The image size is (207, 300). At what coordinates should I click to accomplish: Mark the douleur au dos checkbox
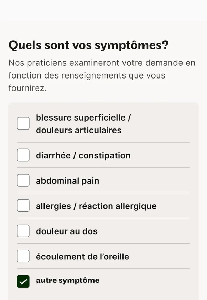coord(23,231)
